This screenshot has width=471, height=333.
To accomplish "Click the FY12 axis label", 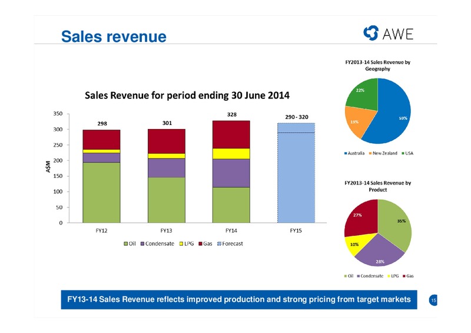I will [101, 230].
